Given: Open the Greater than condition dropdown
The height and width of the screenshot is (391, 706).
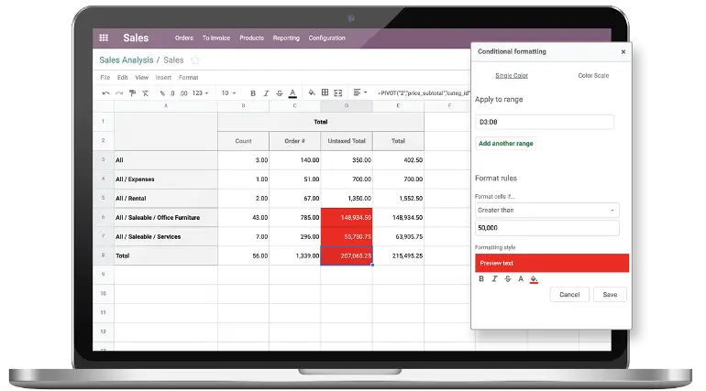Looking at the screenshot, I should pos(547,211).
